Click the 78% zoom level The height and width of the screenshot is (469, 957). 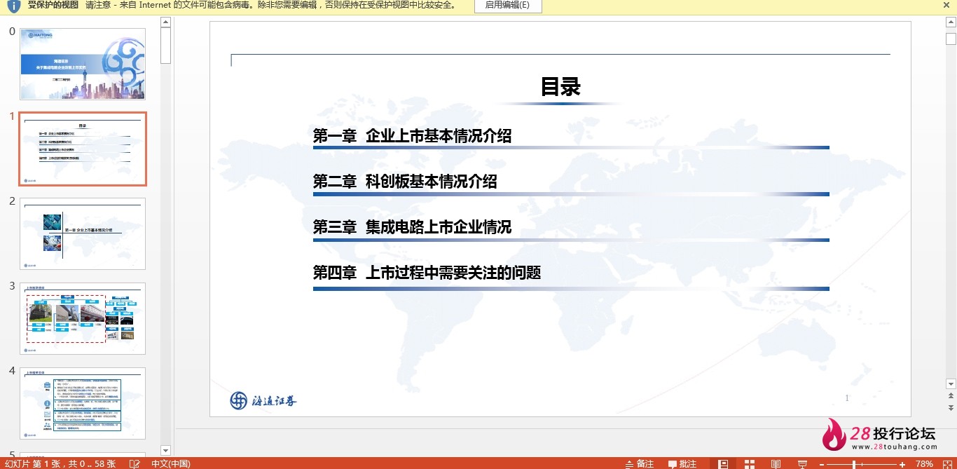tap(924, 463)
